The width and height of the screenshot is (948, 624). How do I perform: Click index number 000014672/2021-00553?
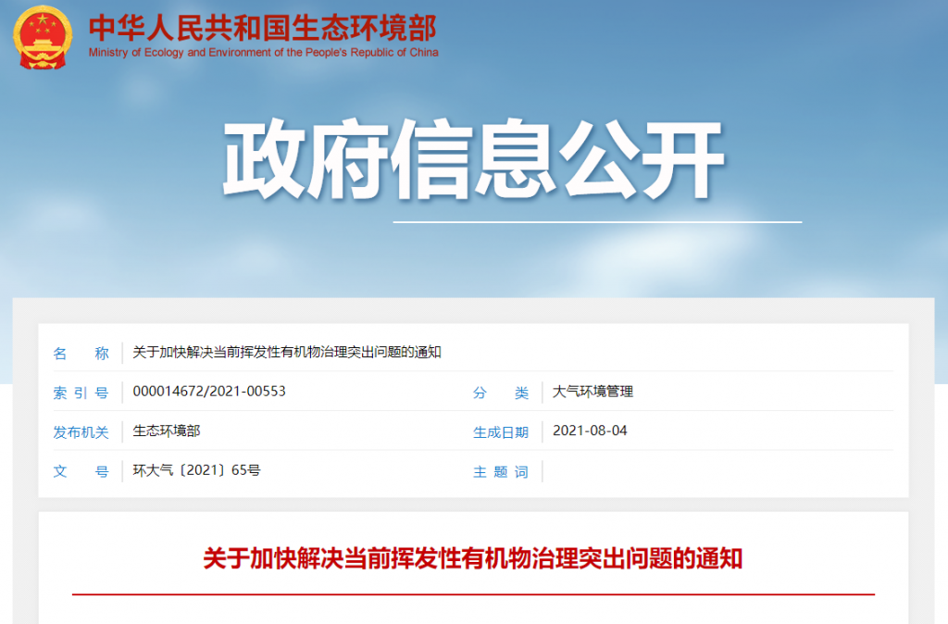pyautogui.click(x=209, y=392)
